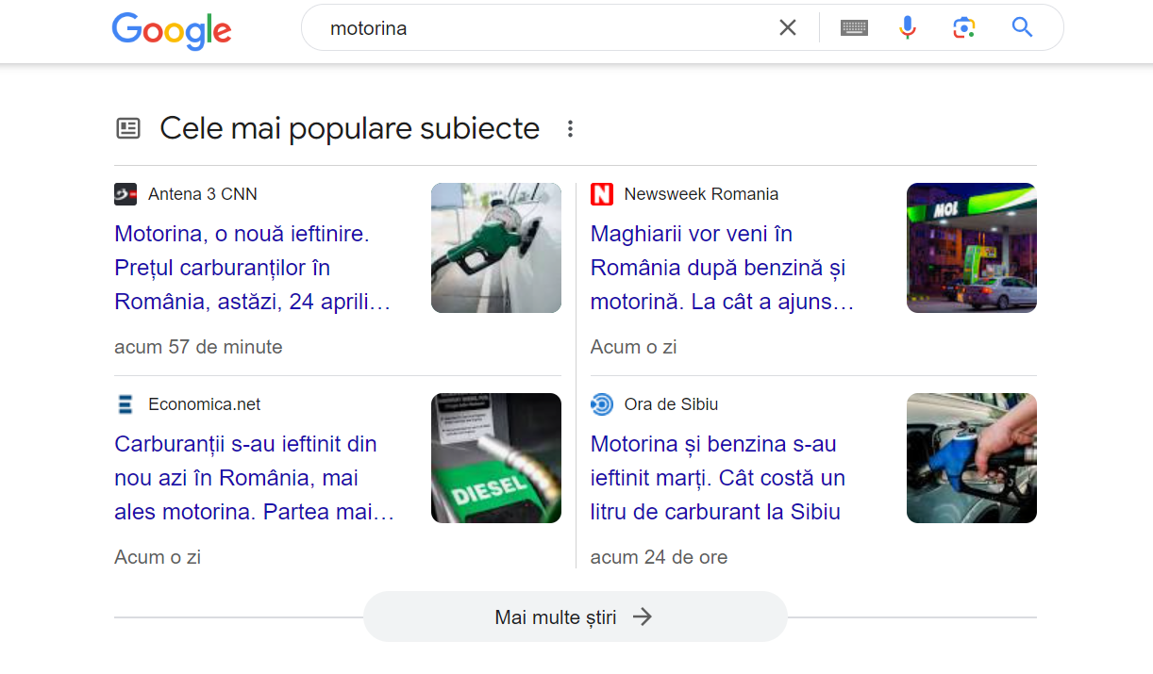
Task: Click 'Acum o zi' under Newsweek article
Action: pyautogui.click(x=633, y=347)
